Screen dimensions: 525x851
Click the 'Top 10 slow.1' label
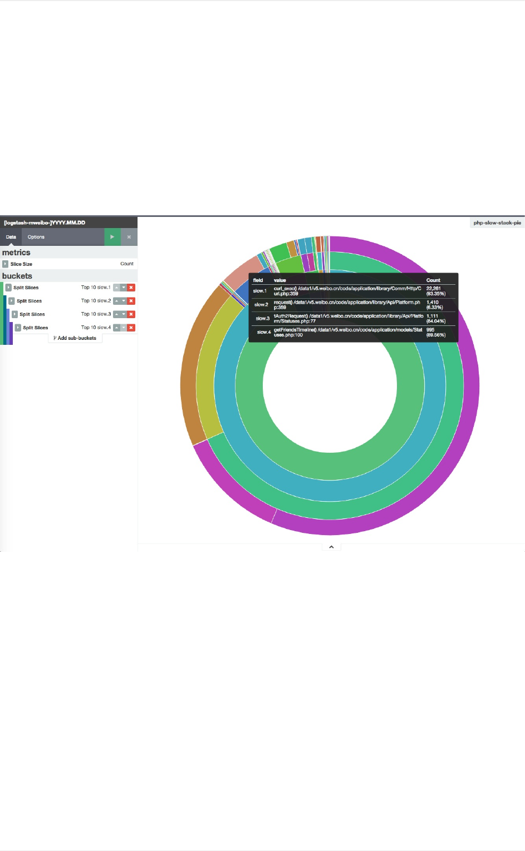[x=96, y=288]
